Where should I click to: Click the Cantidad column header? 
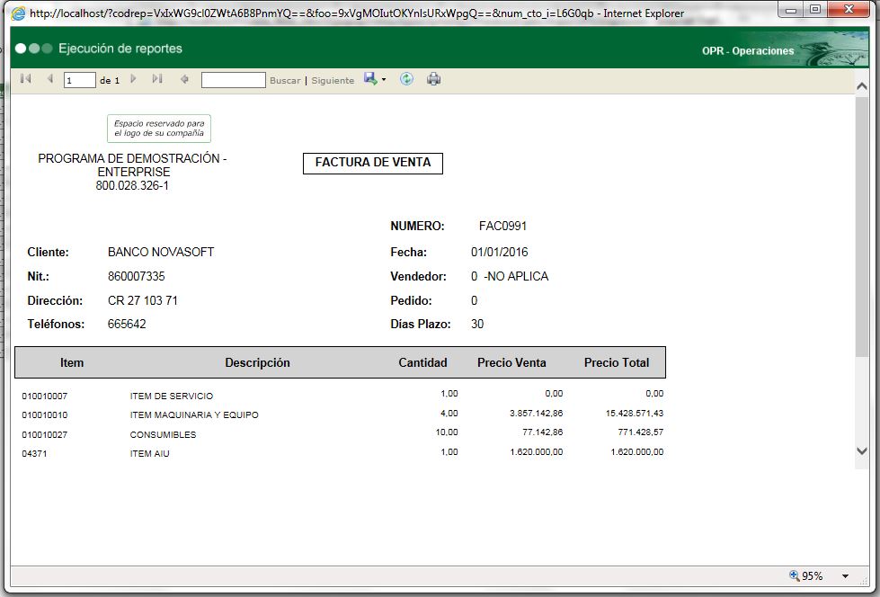(x=422, y=363)
